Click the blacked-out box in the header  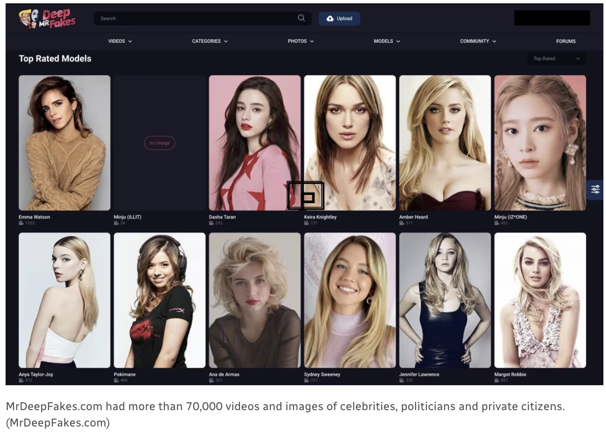point(552,18)
